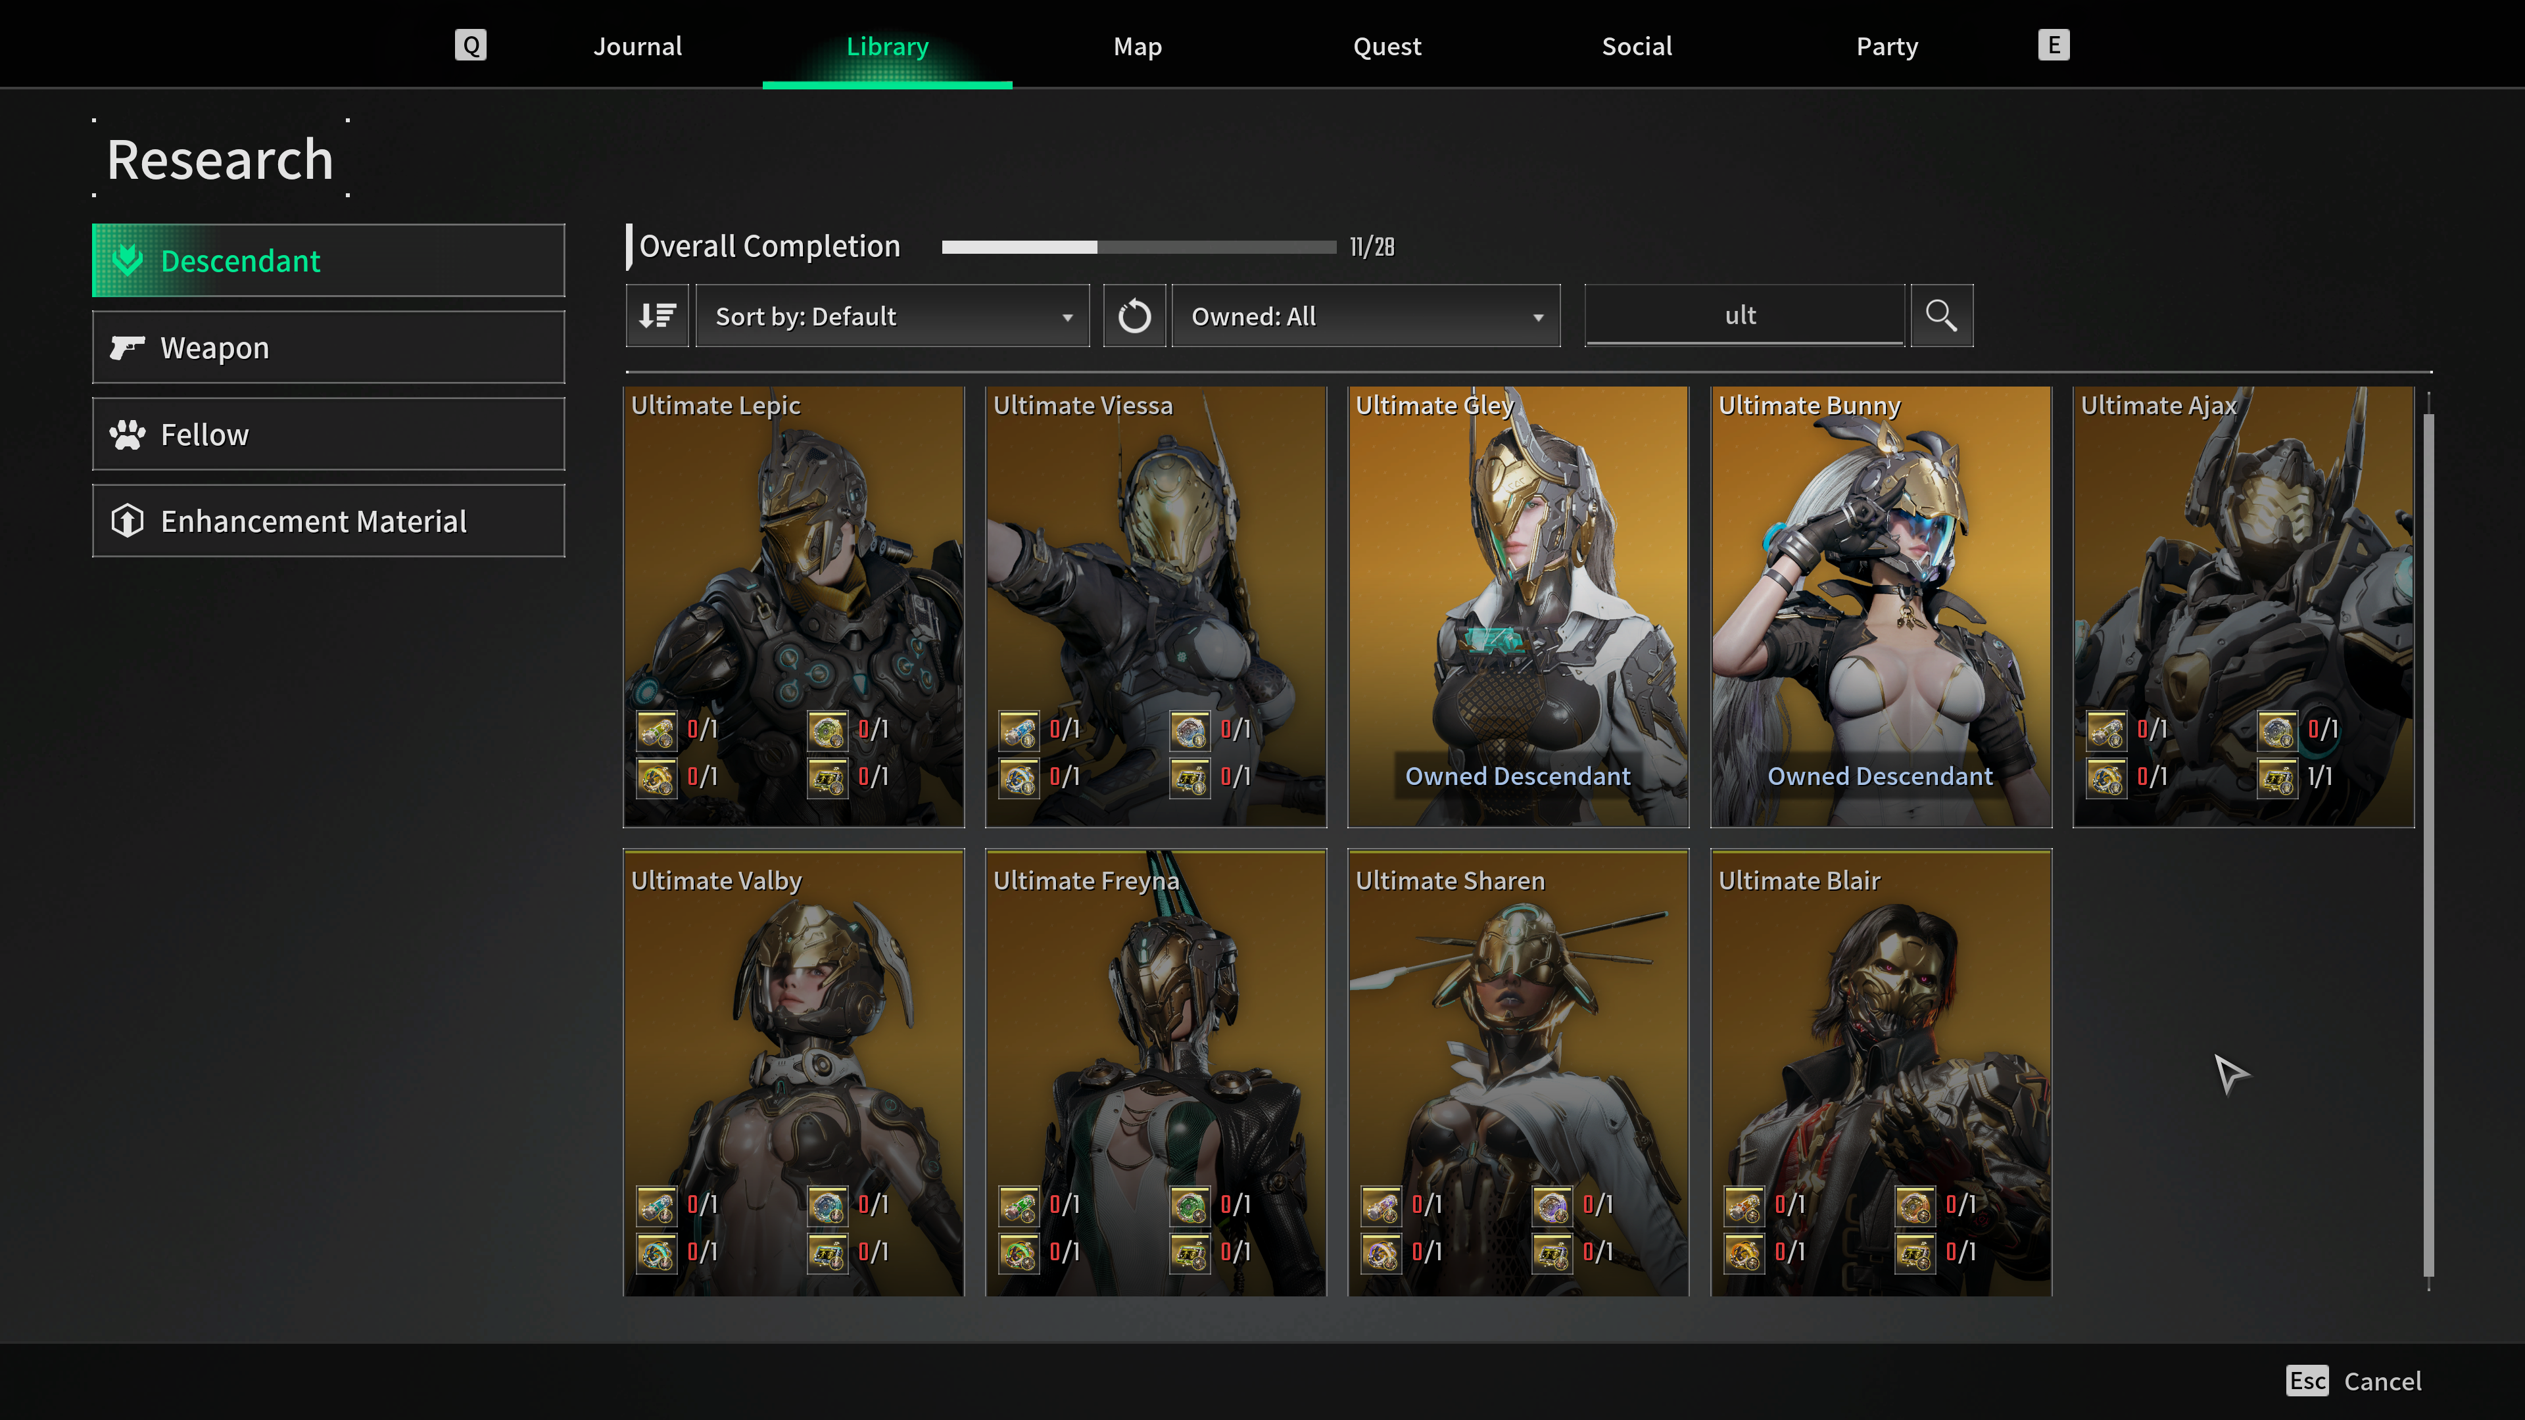Open the Sort by: Default dropdown
Viewport: 2525px width, 1420px height.
892,316
